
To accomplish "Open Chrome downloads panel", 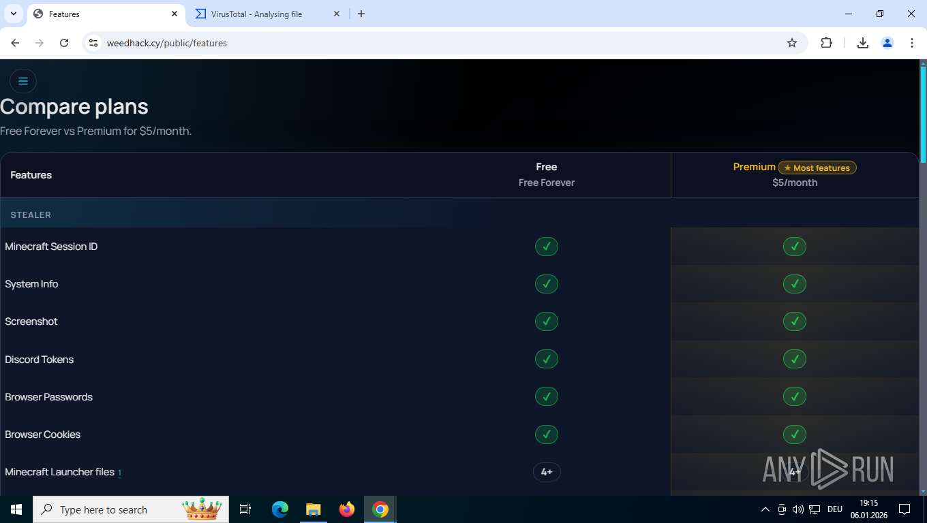I will point(863,43).
